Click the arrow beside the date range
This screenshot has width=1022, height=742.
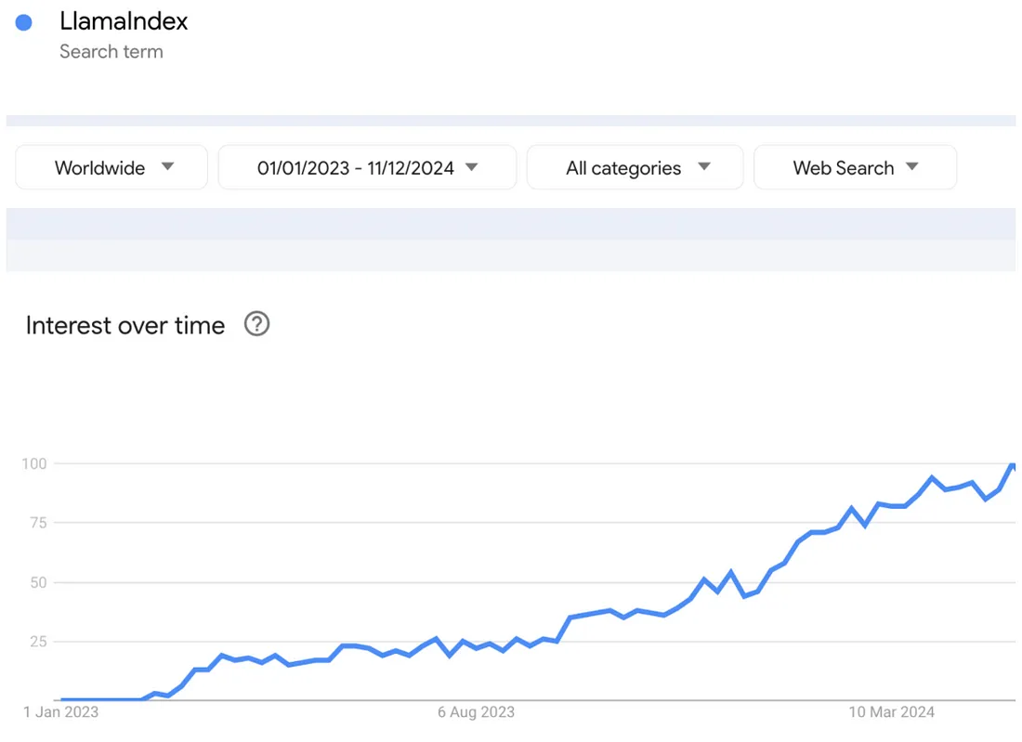pos(472,167)
